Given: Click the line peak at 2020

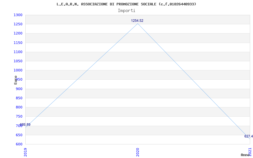Looking at the screenshot, I should click(x=138, y=23).
